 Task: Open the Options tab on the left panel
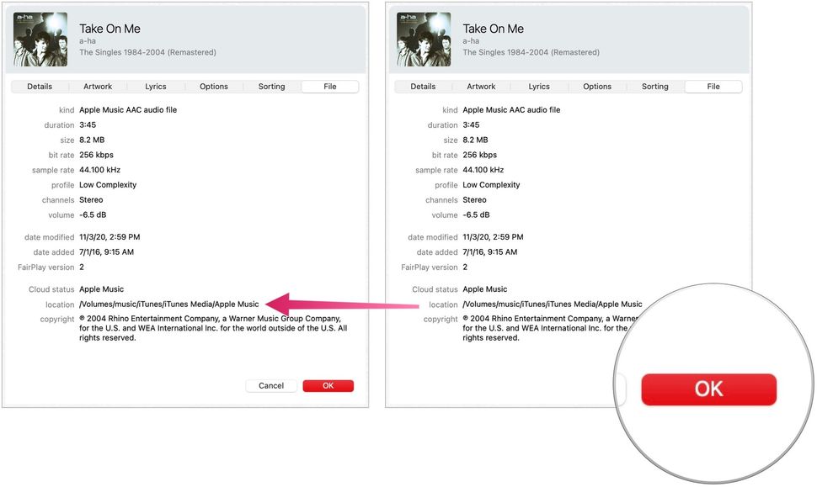tap(213, 86)
